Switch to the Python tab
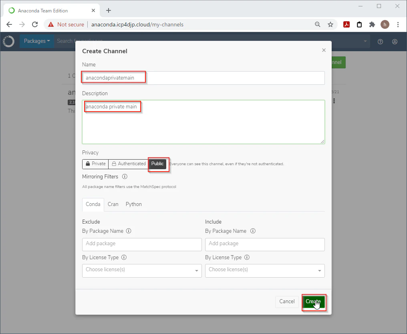 134,204
